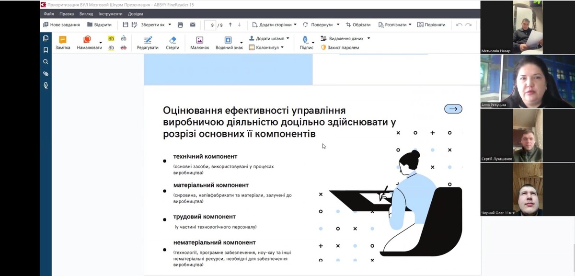Show attachments panel with paperclip icon
The image size is (575, 276).
[x=46, y=74]
